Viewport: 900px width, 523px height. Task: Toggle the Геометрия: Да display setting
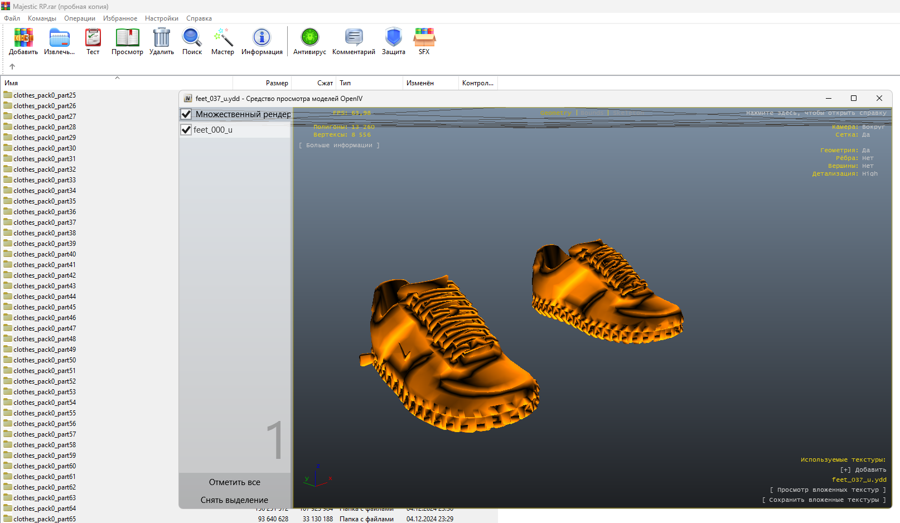click(845, 151)
